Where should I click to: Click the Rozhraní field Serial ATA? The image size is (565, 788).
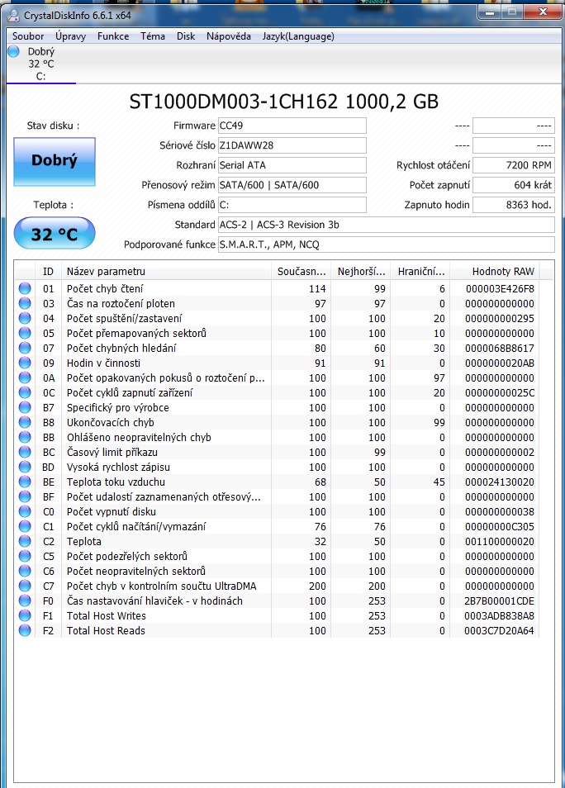(x=292, y=165)
